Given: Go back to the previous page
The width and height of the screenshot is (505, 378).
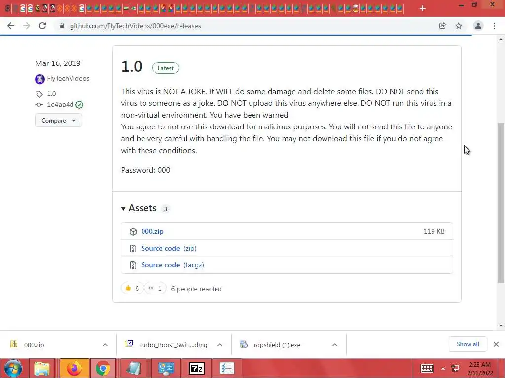Looking at the screenshot, I should pyautogui.click(x=11, y=26).
